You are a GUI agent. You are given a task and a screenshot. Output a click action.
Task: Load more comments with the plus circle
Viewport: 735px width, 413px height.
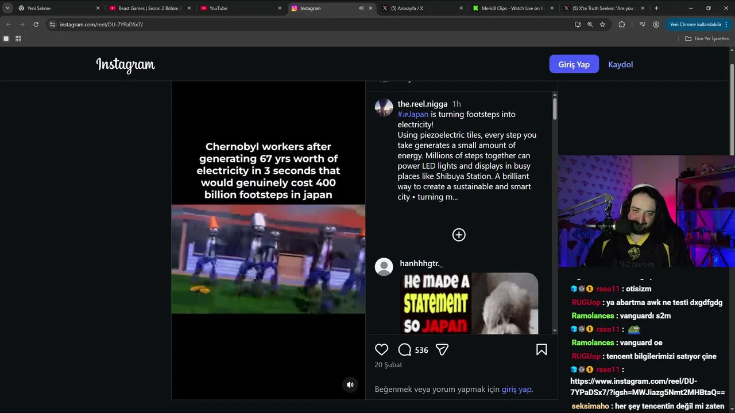coord(459,235)
